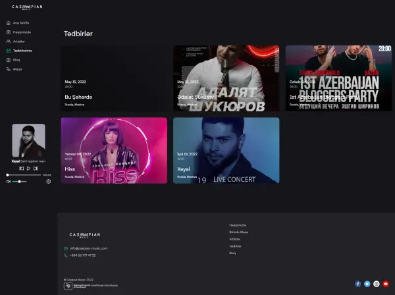Open Artistlər in sidebar menu
The width and height of the screenshot is (395, 295).
pyautogui.click(x=19, y=41)
